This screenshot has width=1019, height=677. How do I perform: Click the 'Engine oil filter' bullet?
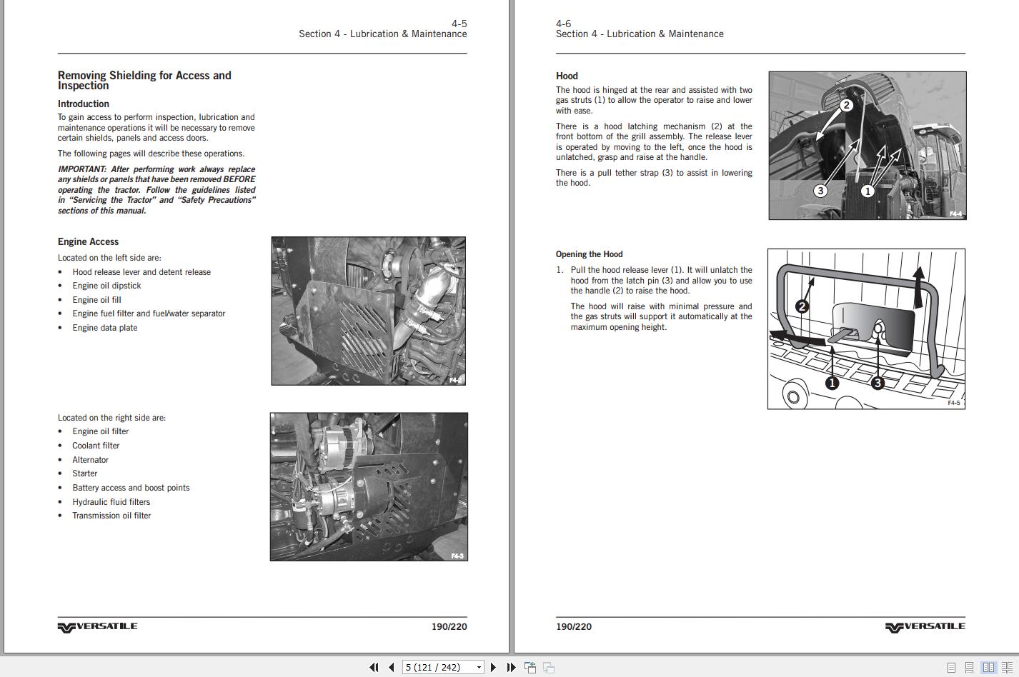[x=101, y=431]
